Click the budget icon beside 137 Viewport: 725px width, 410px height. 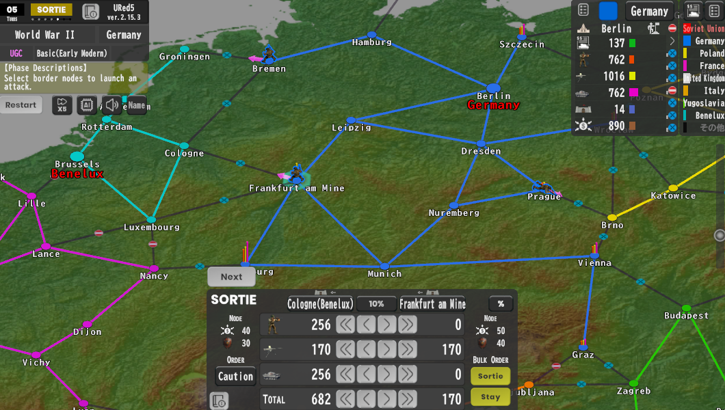583,43
